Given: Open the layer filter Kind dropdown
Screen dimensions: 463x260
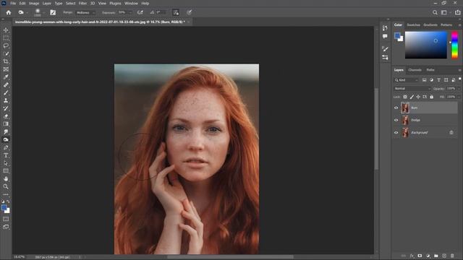Looking at the screenshot, I should pyautogui.click(x=407, y=80).
